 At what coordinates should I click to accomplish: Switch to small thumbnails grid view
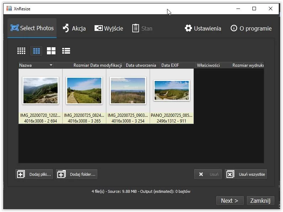[21, 51]
